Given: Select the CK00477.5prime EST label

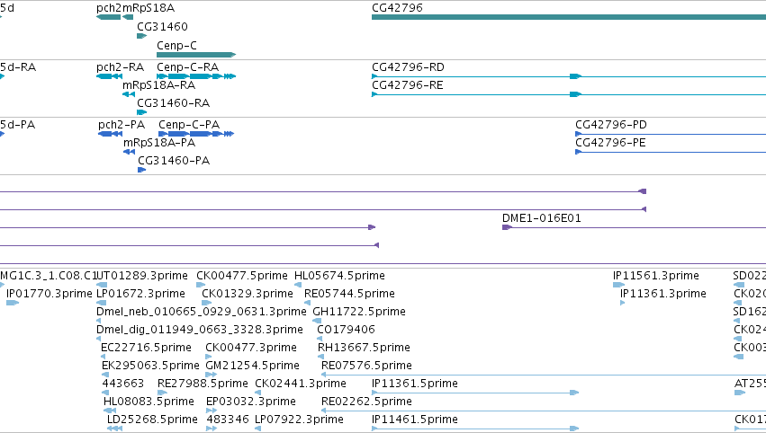Looking at the screenshot, I should tap(242, 276).
